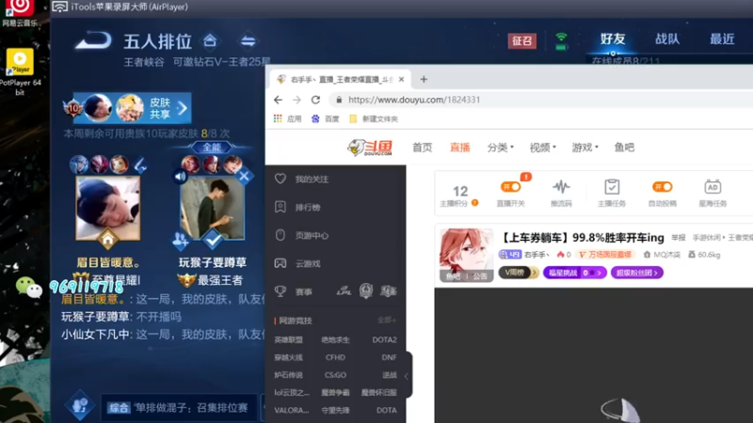The image size is (753, 423).
Task: Click the add friend icon on 玩猴子要蹲草 card
Action: (181, 240)
